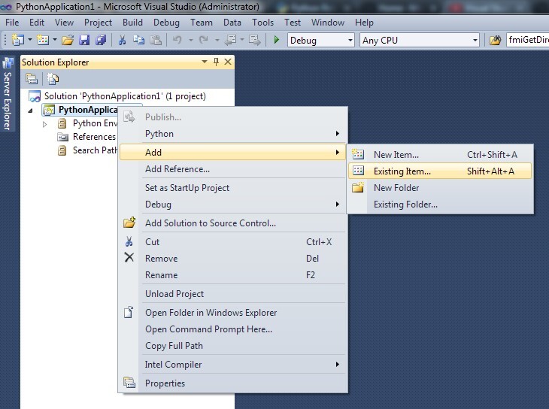The image size is (549, 409).
Task: Select the Search Paths tree item
Action: click(87, 150)
